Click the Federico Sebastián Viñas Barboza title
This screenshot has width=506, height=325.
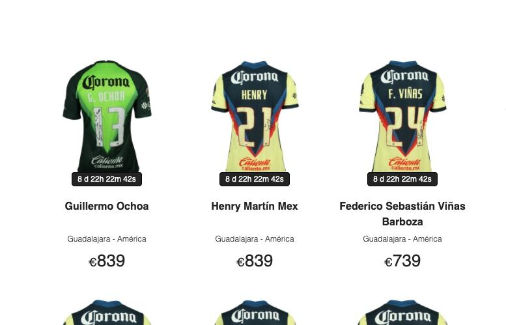pyautogui.click(x=402, y=214)
